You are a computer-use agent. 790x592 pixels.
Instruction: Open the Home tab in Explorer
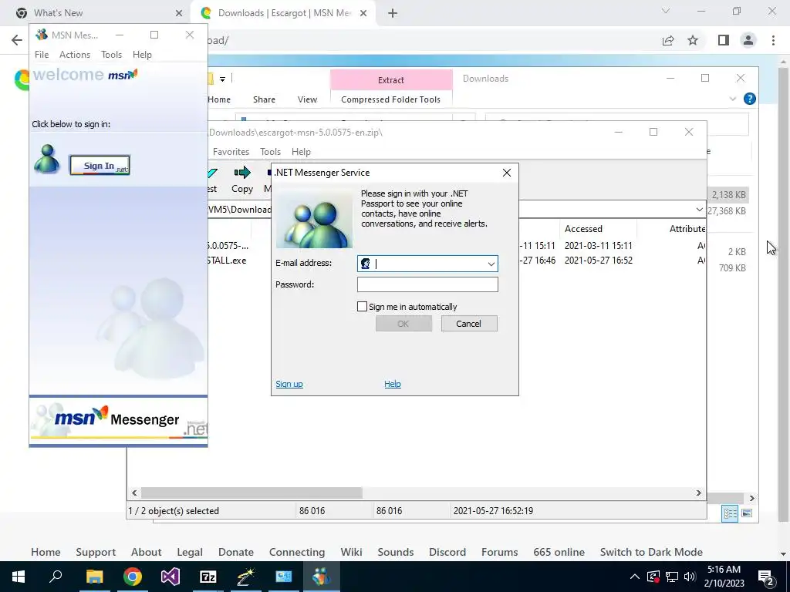[219, 99]
